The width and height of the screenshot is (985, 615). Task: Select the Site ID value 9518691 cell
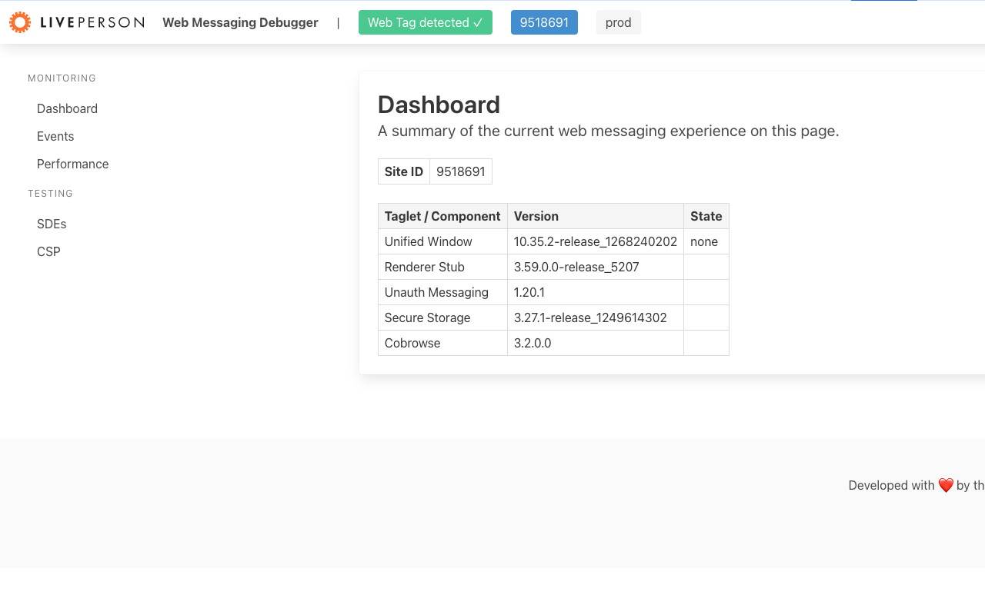(x=461, y=171)
